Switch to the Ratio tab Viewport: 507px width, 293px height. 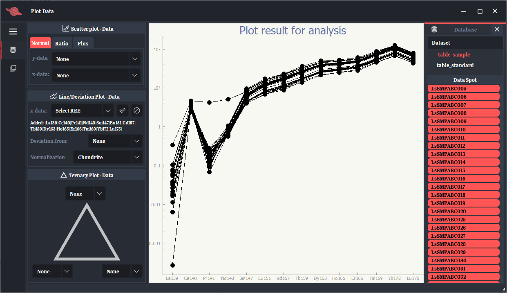tap(62, 43)
